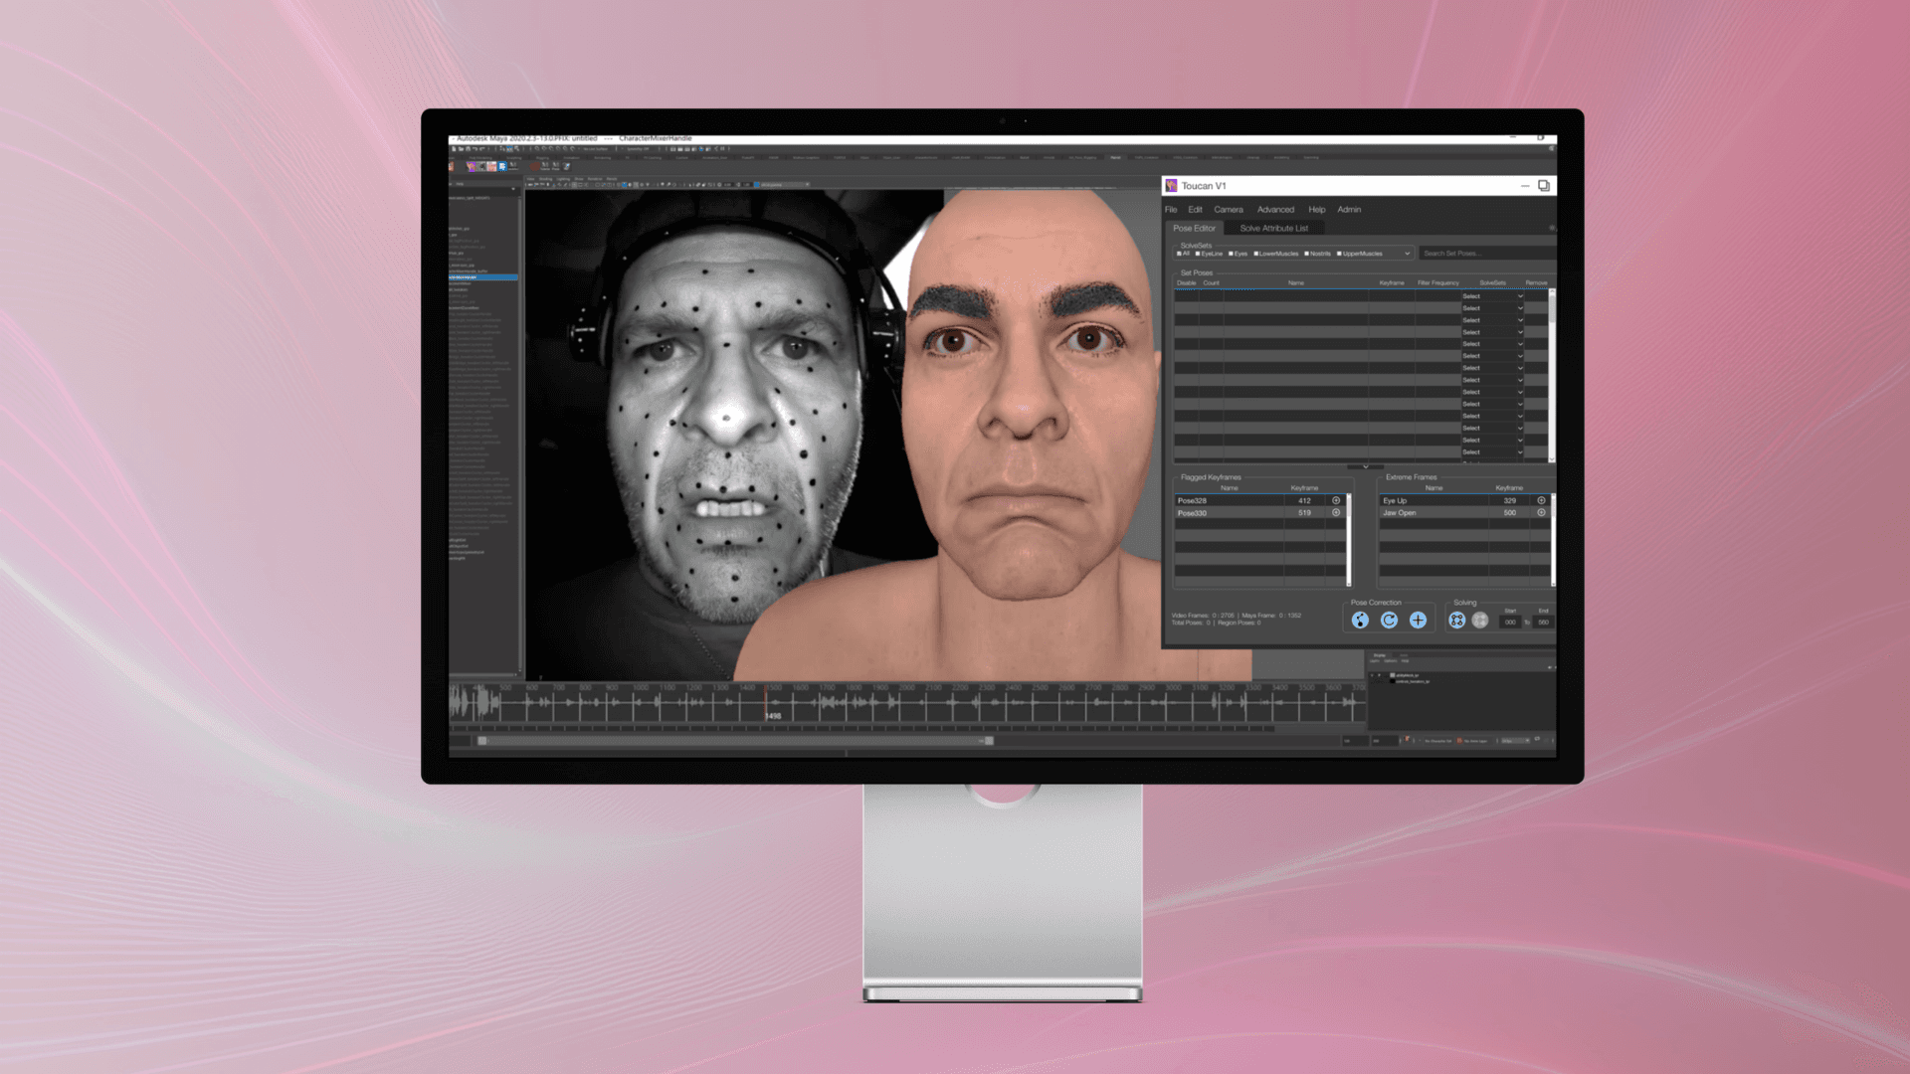Image resolution: width=1910 pixels, height=1074 pixels.
Task: Collapse the Set Poses panel chevron
Action: 1365,466
